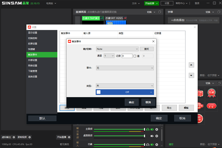Expand the 事件 dropdown showing 无
Screen dimensions: 222x148
(125, 68)
